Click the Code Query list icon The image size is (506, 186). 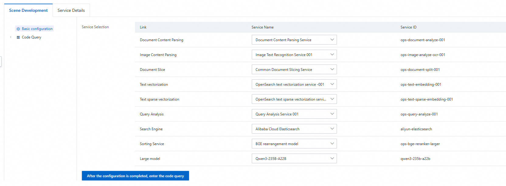(18, 37)
